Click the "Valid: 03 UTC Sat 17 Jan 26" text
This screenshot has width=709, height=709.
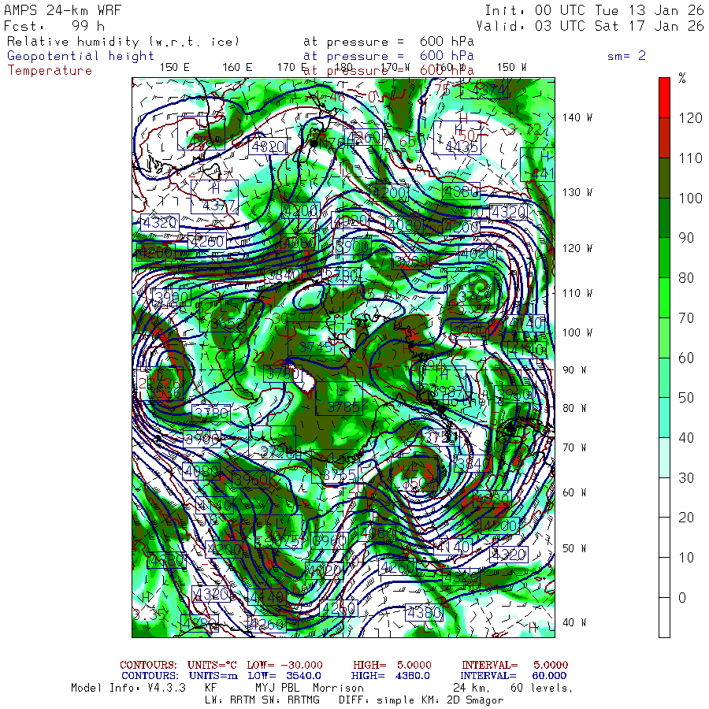(x=590, y=26)
